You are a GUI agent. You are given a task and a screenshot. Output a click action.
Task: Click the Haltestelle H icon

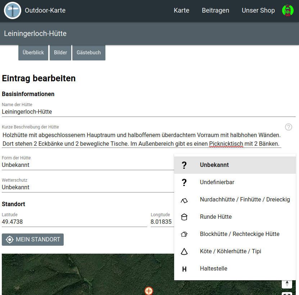click(x=184, y=269)
